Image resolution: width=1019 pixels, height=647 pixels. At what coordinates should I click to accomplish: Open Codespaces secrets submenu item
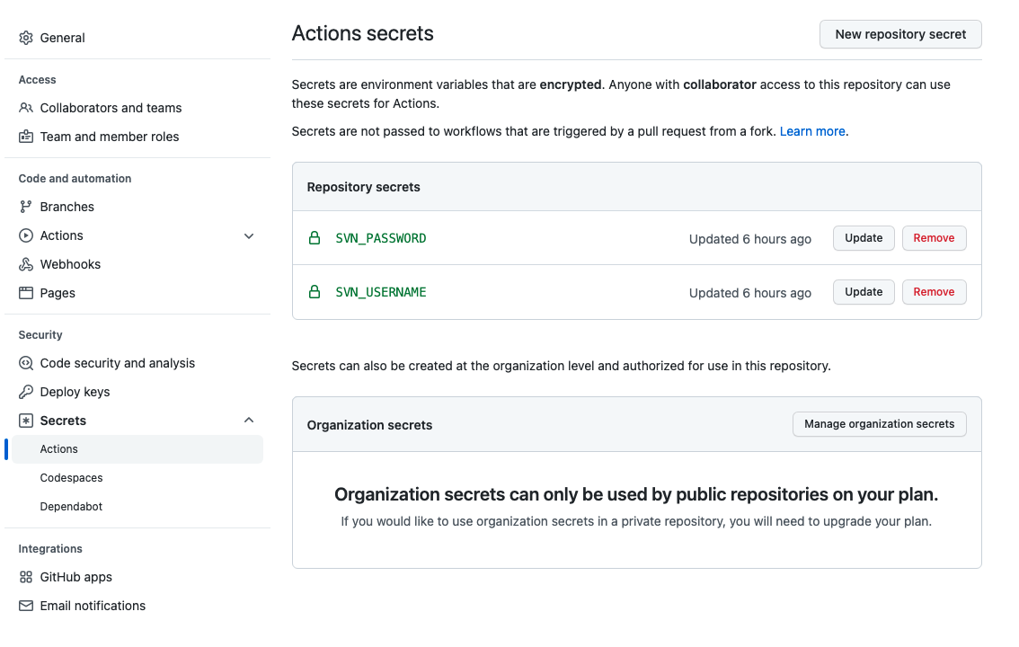pos(72,478)
